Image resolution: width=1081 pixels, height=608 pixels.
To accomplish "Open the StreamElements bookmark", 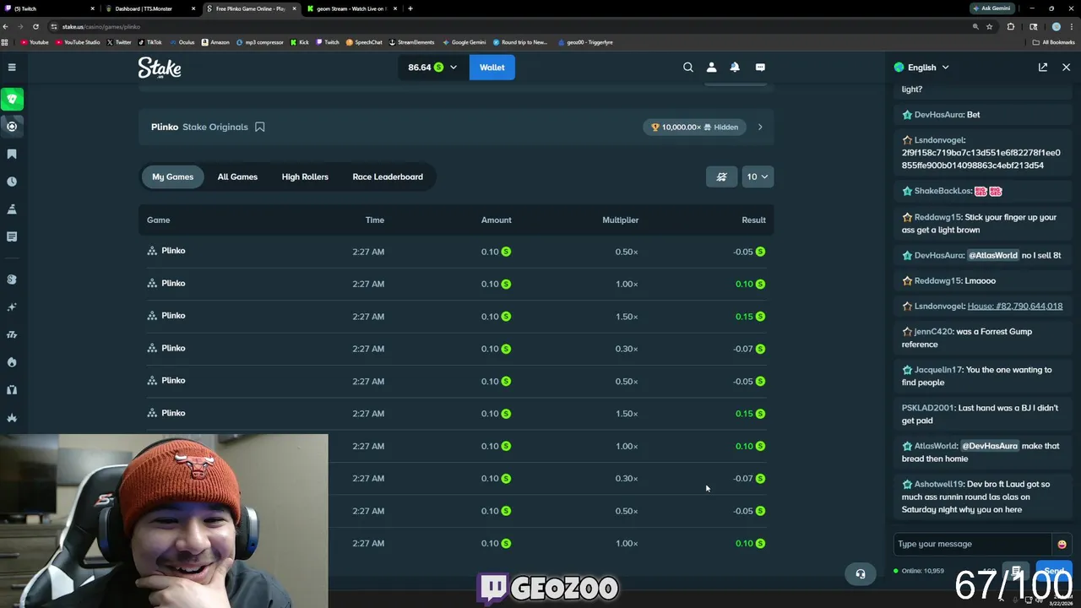I will pos(410,42).
